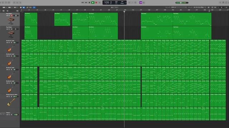The image size is (229, 128).
Task: Toggle global tracks button above track headers
Action: coord(18,11)
